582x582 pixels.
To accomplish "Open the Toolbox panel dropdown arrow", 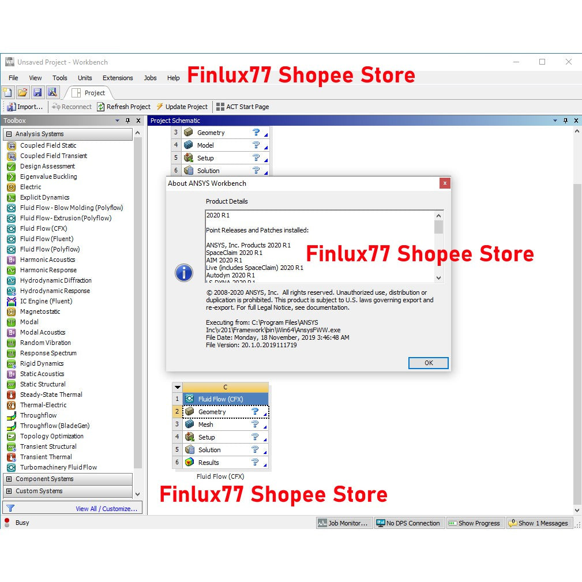I will pyautogui.click(x=118, y=121).
